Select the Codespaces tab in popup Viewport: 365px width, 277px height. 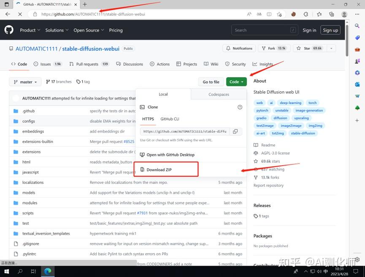click(219, 94)
